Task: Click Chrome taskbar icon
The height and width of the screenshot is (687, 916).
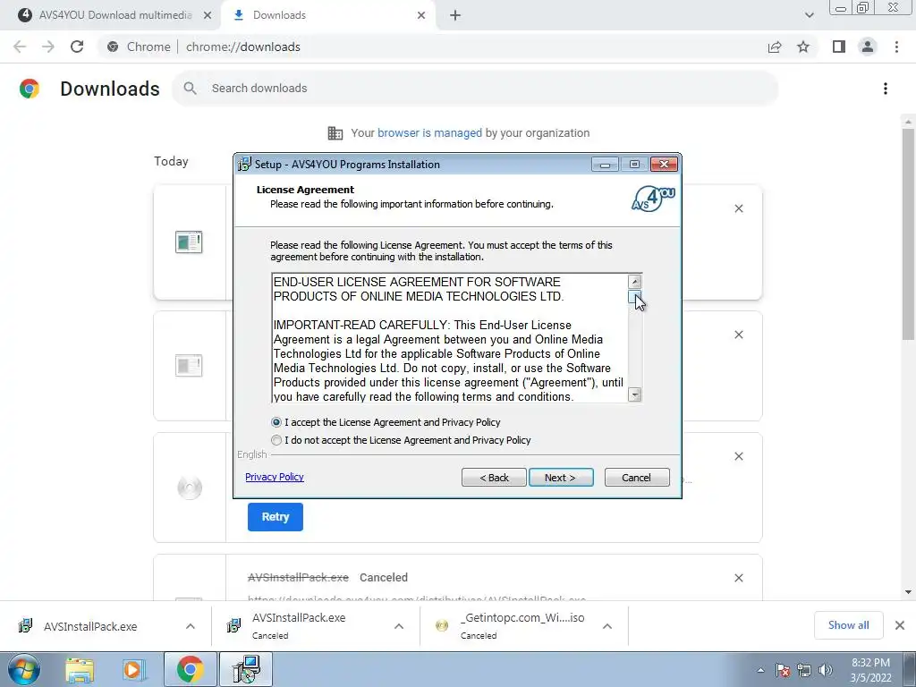Action: pyautogui.click(x=190, y=670)
